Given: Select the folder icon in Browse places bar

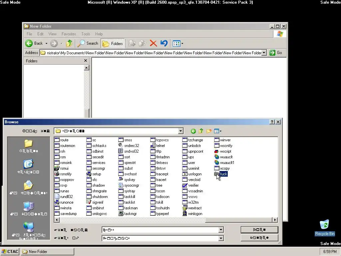Looking at the screenshot, I should (29, 143).
